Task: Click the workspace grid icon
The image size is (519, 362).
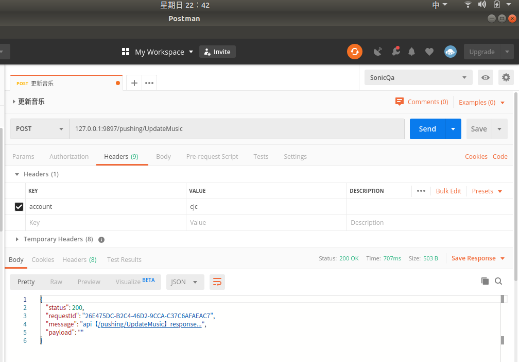Action: [126, 52]
